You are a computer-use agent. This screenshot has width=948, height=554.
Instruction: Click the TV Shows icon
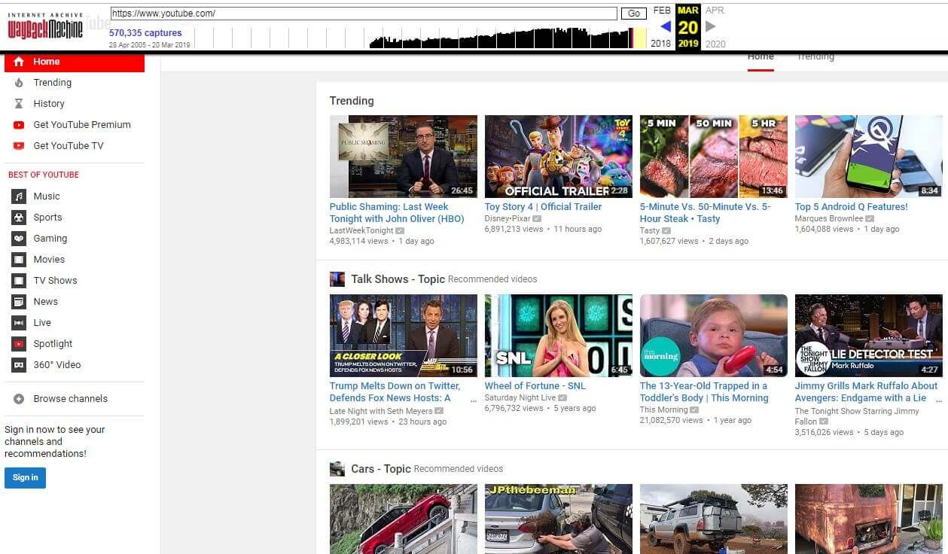click(x=19, y=281)
